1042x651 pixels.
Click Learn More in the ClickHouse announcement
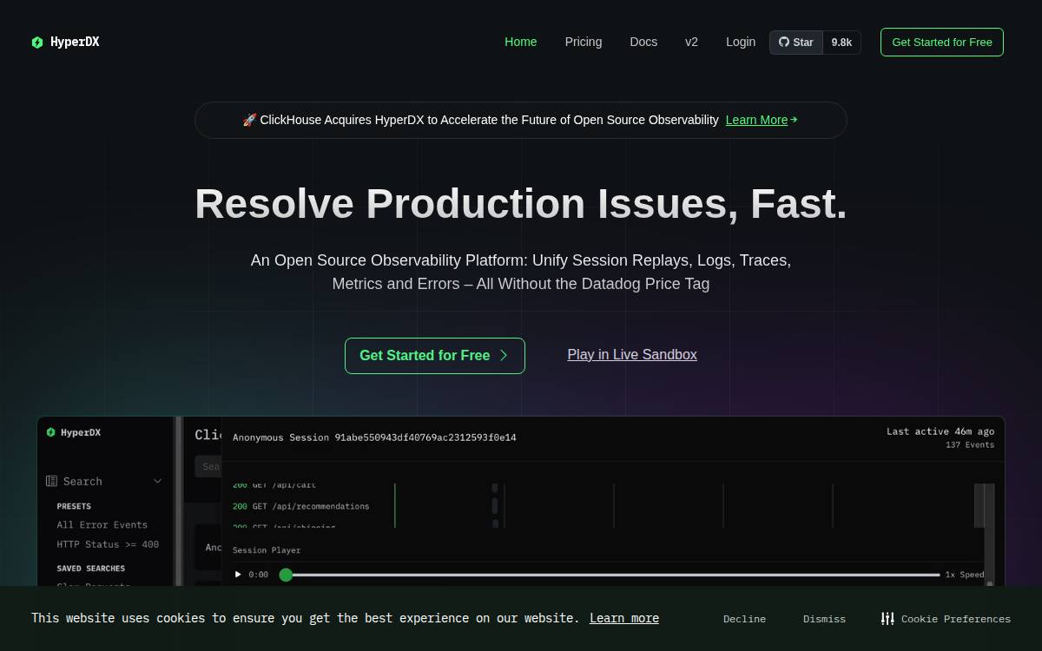[761, 120]
